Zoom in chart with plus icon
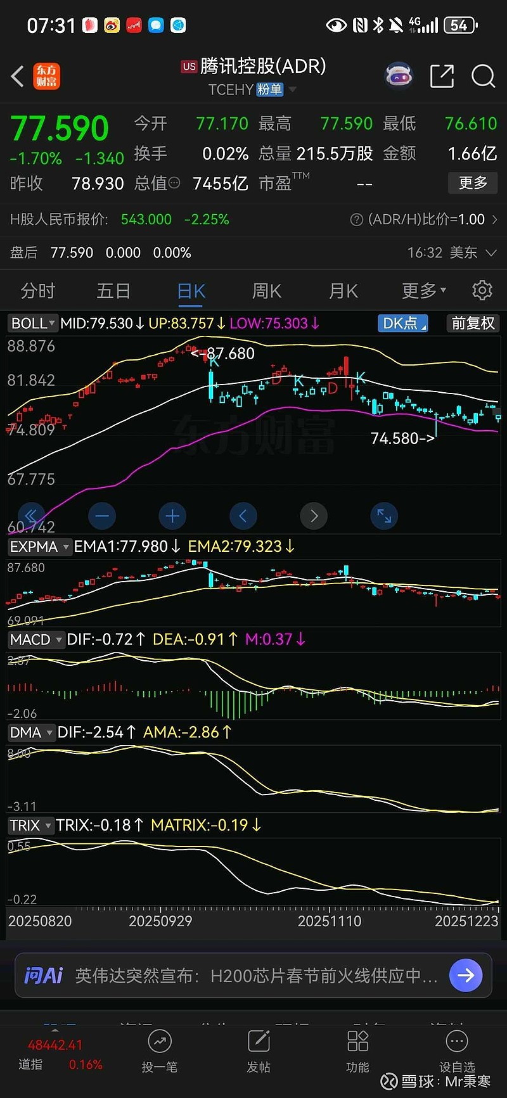 point(172,516)
